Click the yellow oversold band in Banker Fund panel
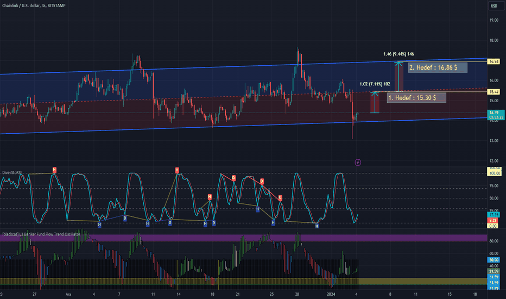506x299 pixels. tap(244, 281)
